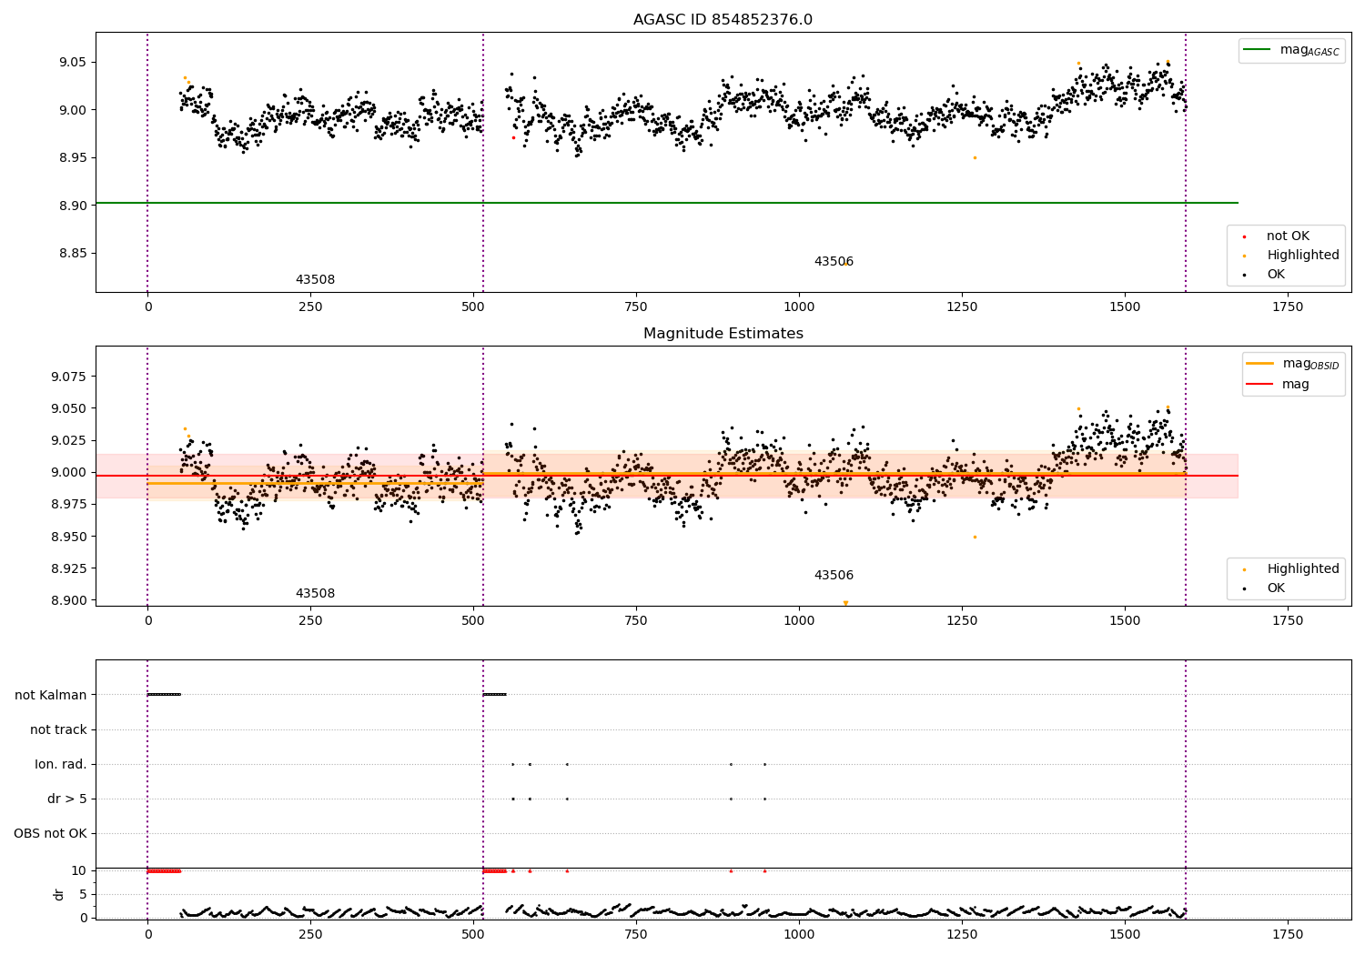1365x955 pixels.
Task: Click the "8.950" y-axis tick label
Action: point(69,537)
